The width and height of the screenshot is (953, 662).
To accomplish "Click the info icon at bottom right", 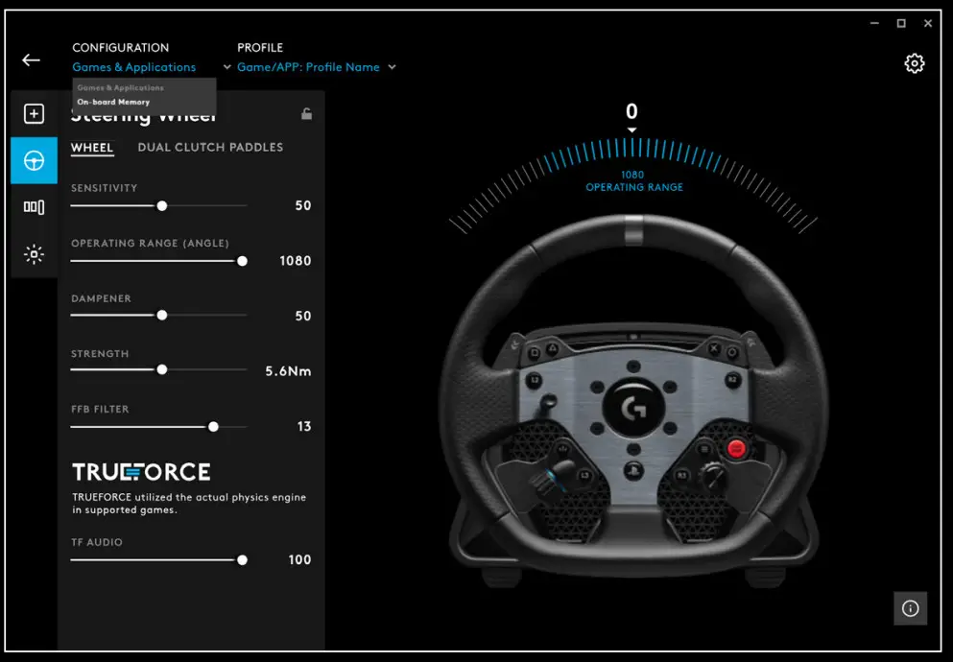I will click(x=910, y=608).
